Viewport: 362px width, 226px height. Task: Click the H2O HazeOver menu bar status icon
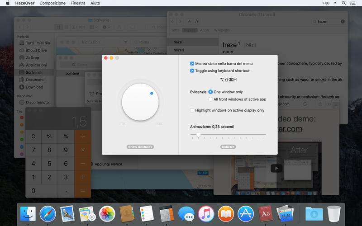tap(326, 3)
